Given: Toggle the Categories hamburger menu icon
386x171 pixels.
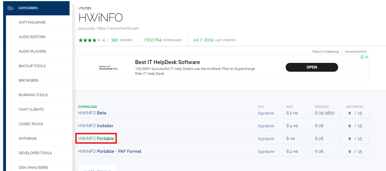Looking at the screenshot, I should 11,8.
